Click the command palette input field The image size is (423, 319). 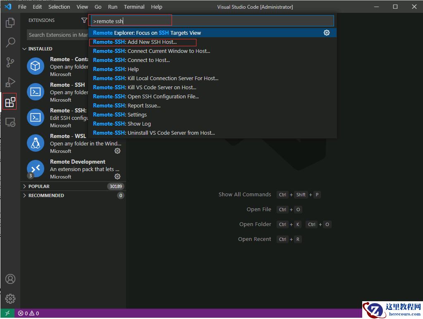pyautogui.click(x=211, y=21)
